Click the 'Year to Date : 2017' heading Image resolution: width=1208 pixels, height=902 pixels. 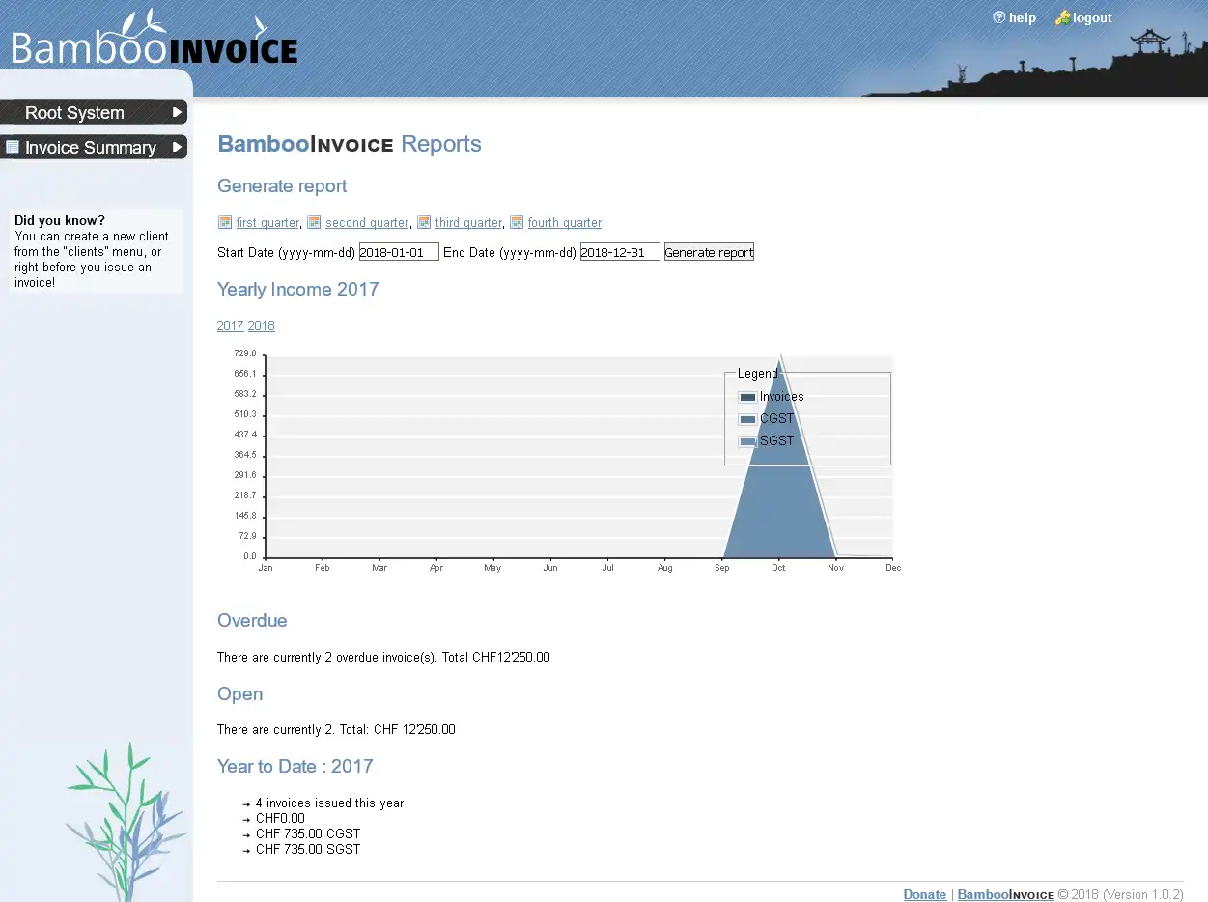click(295, 766)
